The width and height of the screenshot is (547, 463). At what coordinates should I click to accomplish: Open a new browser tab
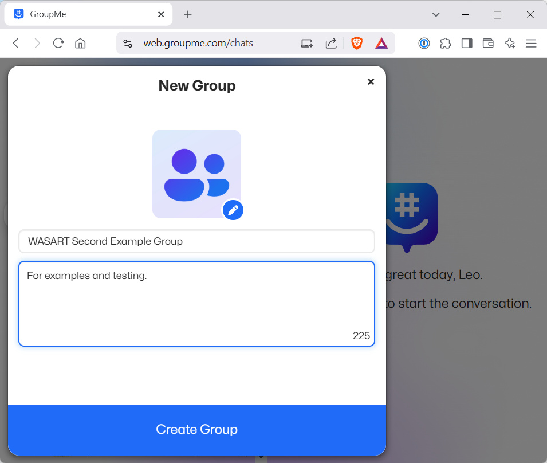pos(188,14)
